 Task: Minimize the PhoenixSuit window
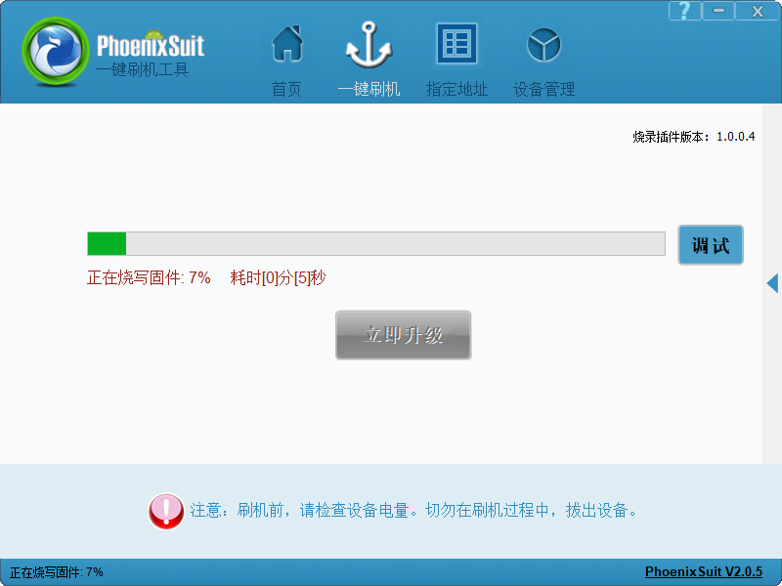click(x=719, y=11)
